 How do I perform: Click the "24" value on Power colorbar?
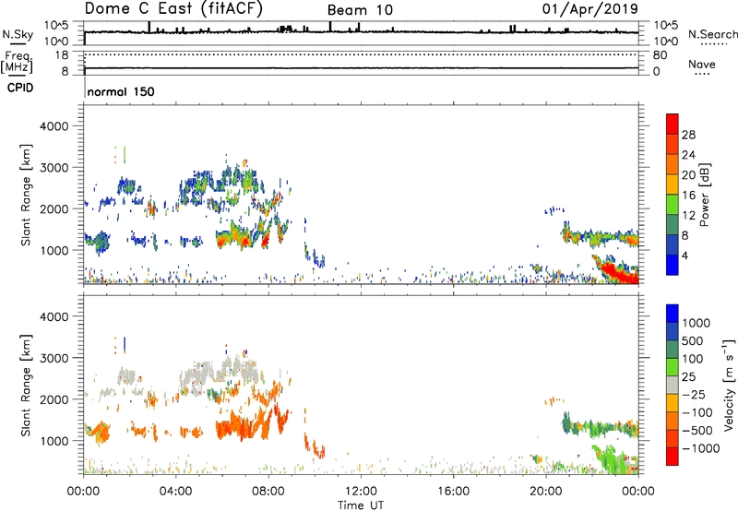688,155
